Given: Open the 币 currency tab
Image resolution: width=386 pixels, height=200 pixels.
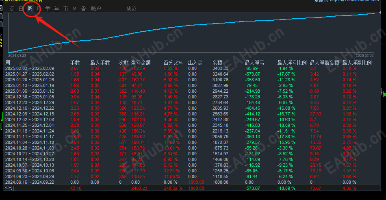Looking at the screenshot, I should [x=65, y=9].
